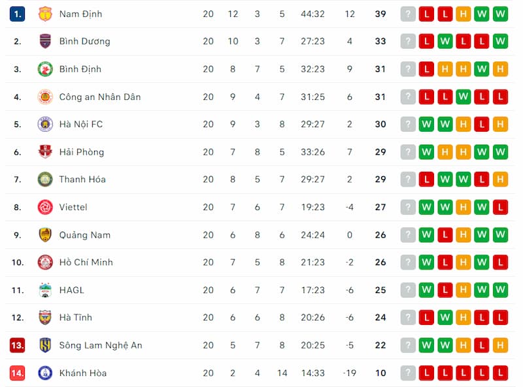
Task: Select the Hồ Chí Minh team name
Action: tap(86, 262)
